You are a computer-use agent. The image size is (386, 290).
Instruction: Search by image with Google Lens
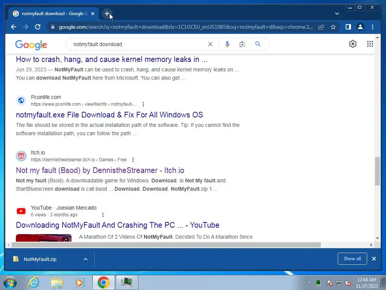[242, 44]
